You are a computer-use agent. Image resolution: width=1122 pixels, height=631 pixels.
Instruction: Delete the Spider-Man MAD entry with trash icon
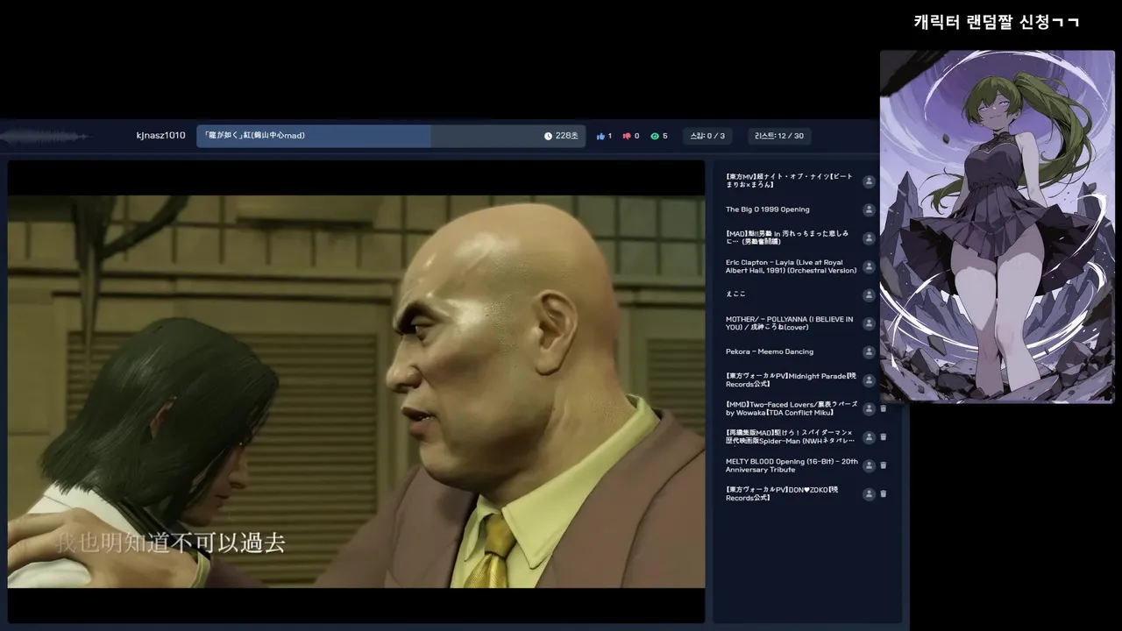click(x=884, y=436)
